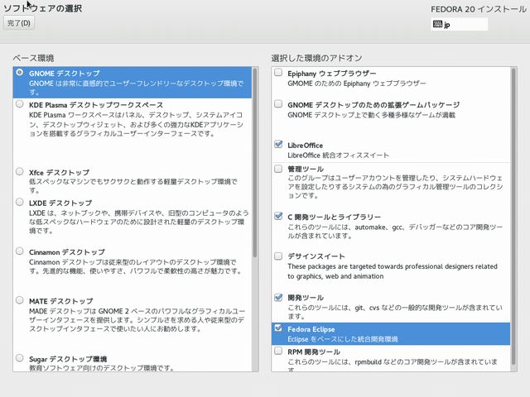Enable RPM 開発ツール checkbox

tap(278, 351)
